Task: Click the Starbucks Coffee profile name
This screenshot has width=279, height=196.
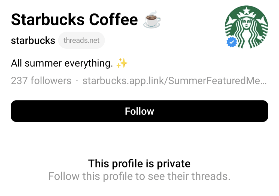Action: click(74, 19)
